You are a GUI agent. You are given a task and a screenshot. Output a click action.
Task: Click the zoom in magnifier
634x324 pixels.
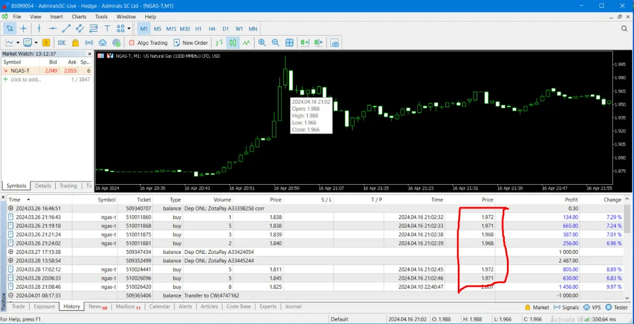coord(262,43)
